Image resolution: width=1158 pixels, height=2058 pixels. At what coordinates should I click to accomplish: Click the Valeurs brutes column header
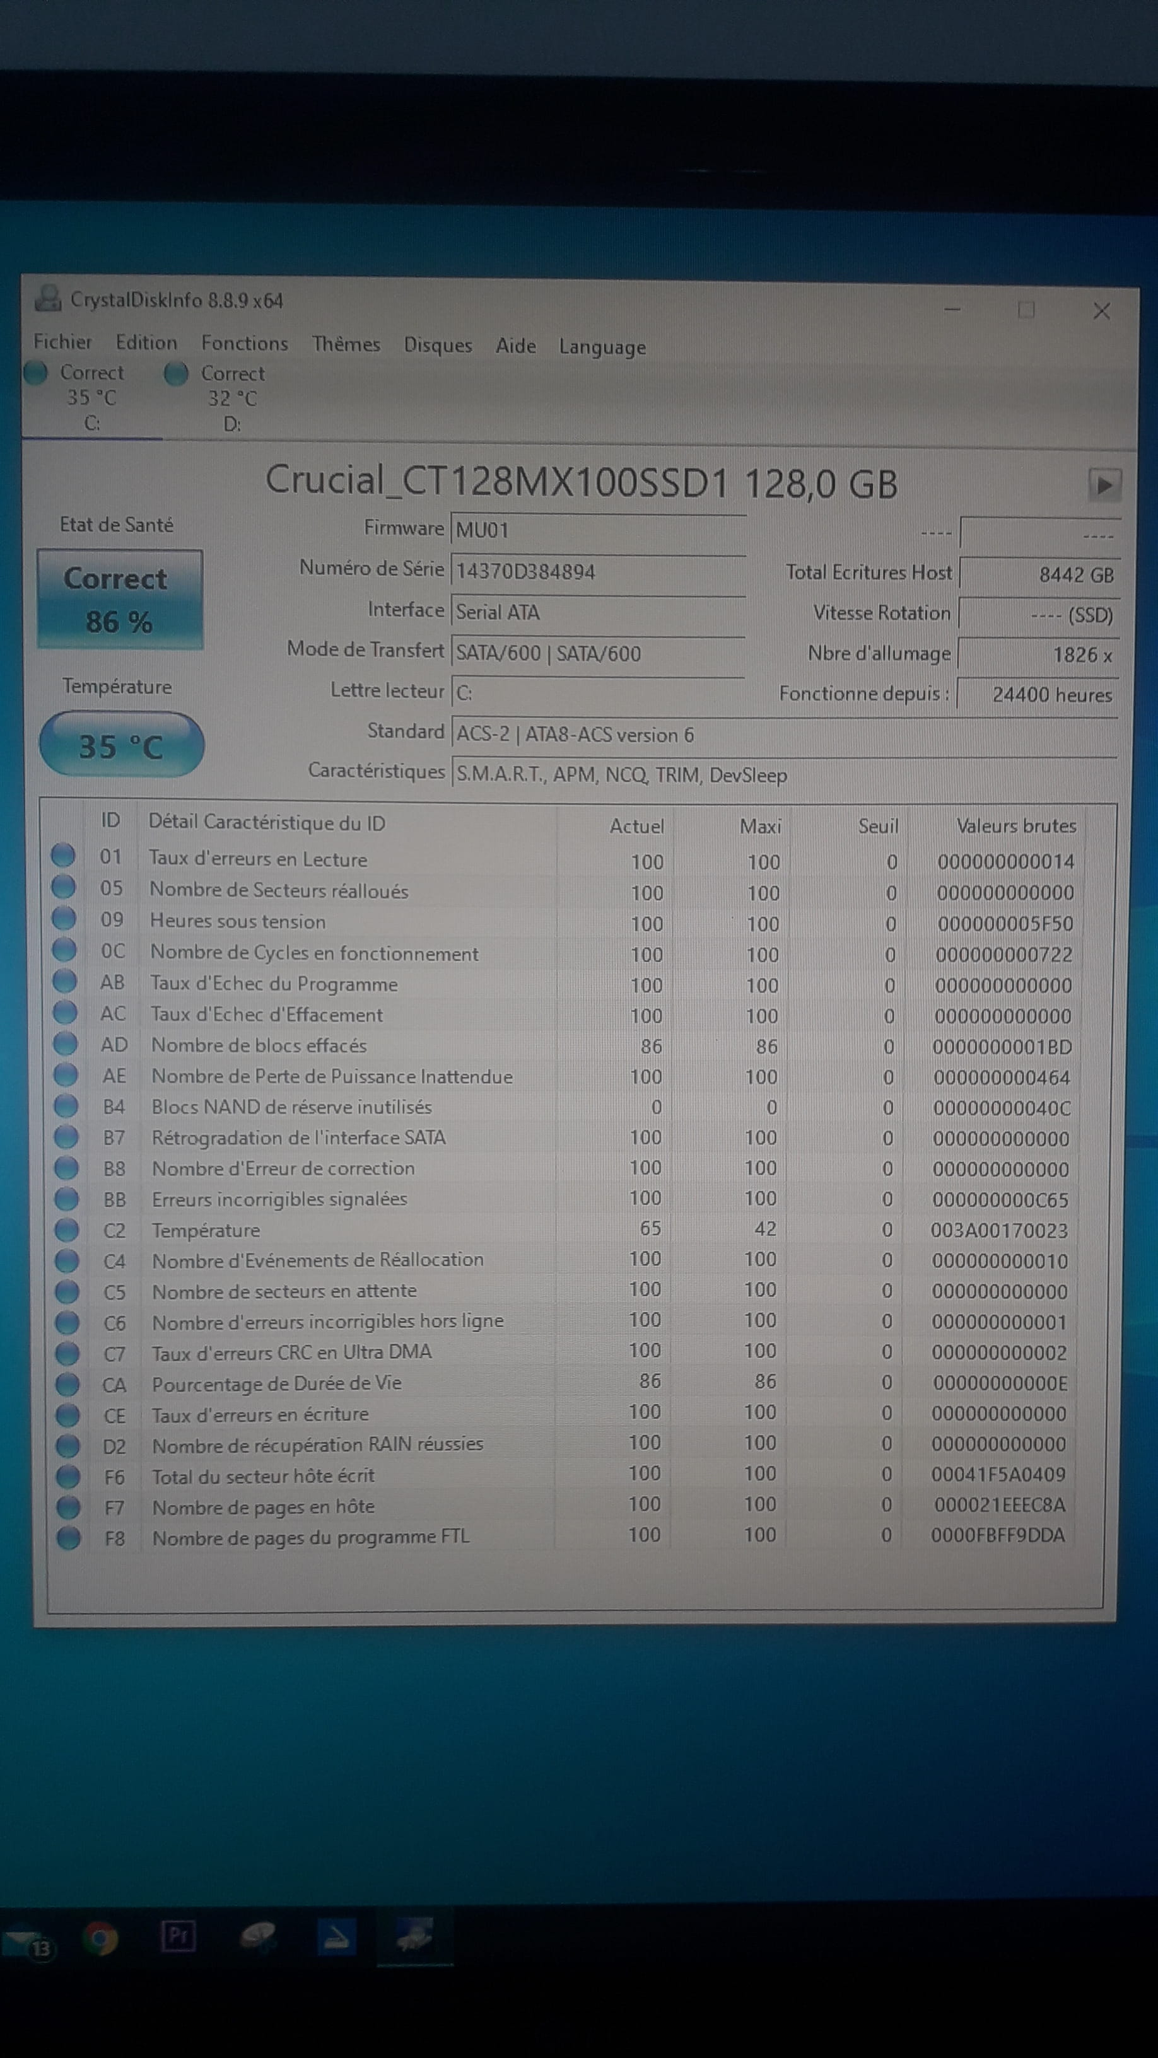(x=1017, y=826)
